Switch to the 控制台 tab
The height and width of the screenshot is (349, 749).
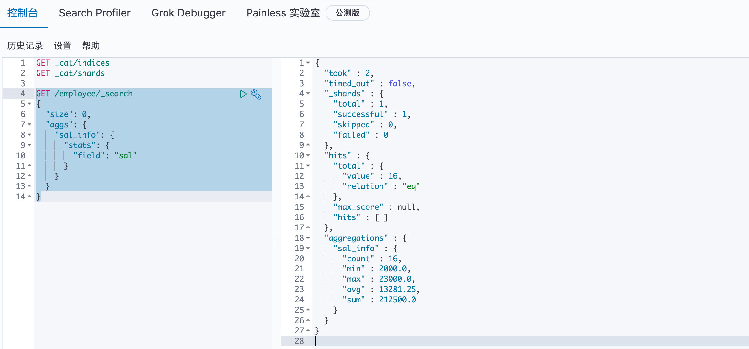click(23, 13)
